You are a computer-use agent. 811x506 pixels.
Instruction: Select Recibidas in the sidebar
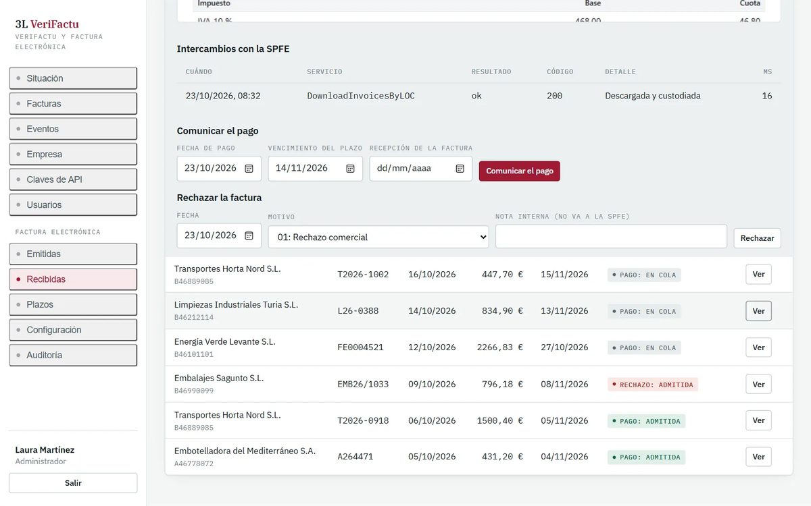73,279
